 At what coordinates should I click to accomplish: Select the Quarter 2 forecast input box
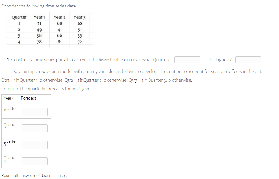(34, 128)
